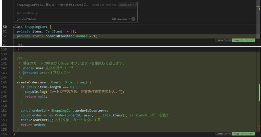Click the comment 'itemsのコピーを渡す'
This screenshot has height=137, width=261.
coord(152,115)
